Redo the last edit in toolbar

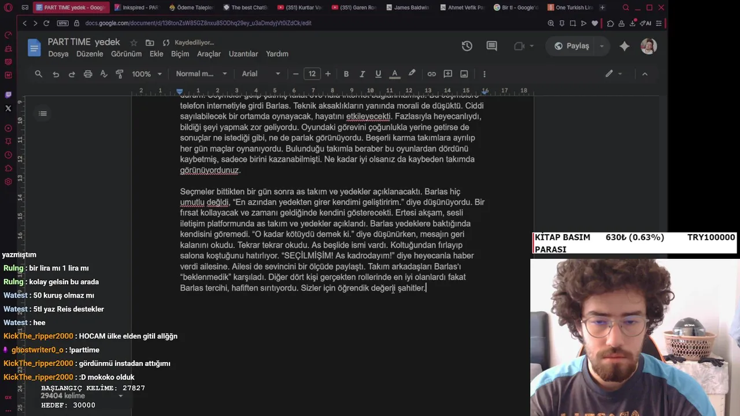(72, 74)
